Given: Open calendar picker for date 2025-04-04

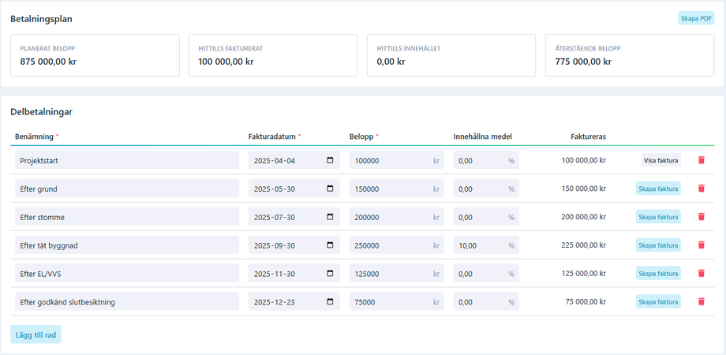Looking at the screenshot, I should pos(330,160).
